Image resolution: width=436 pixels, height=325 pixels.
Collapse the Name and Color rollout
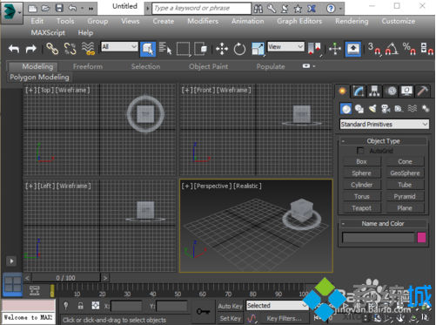coord(343,224)
